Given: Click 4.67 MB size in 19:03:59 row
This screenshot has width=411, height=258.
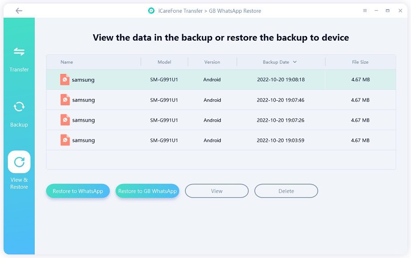Looking at the screenshot, I should (360, 140).
